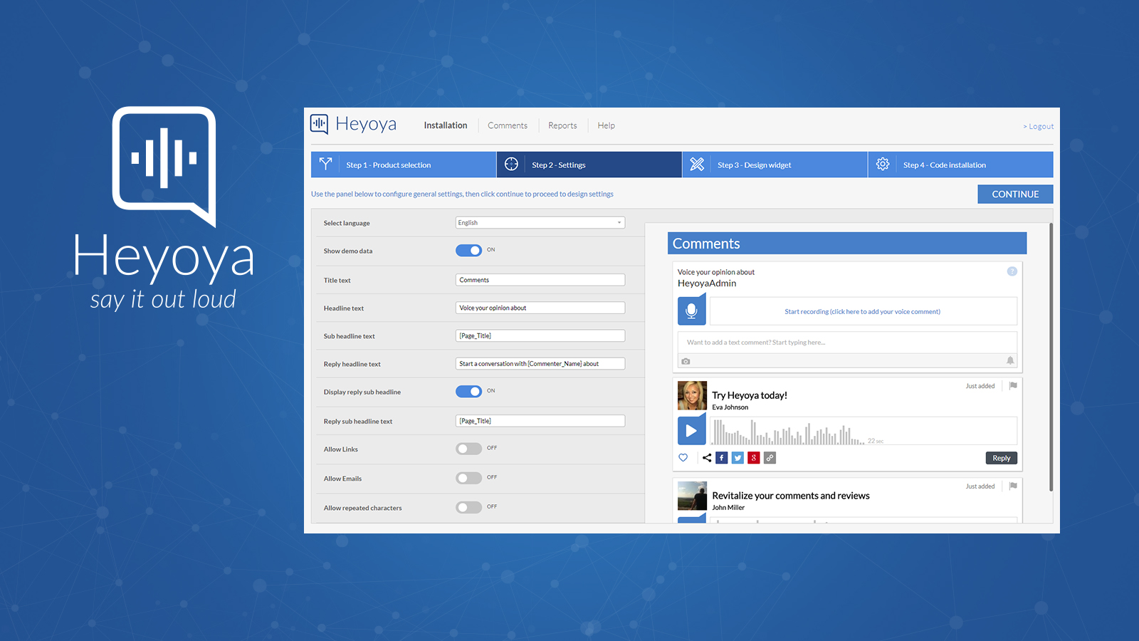The image size is (1139, 641).
Task: Click the Code installation gear icon
Action: pos(883,165)
